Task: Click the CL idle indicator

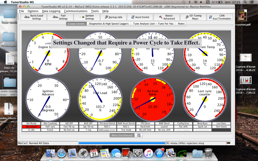Action: pos(31,130)
